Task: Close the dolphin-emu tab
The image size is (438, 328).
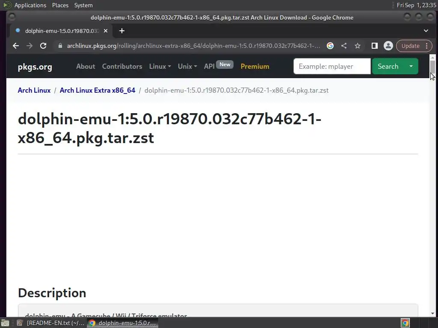Action: [106, 31]
